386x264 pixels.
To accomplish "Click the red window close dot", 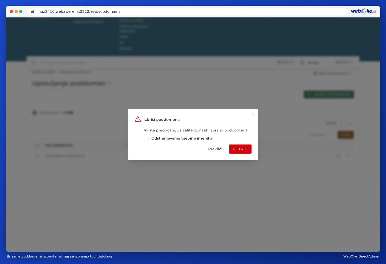I will pyautogui.click(x=11, y=11).
